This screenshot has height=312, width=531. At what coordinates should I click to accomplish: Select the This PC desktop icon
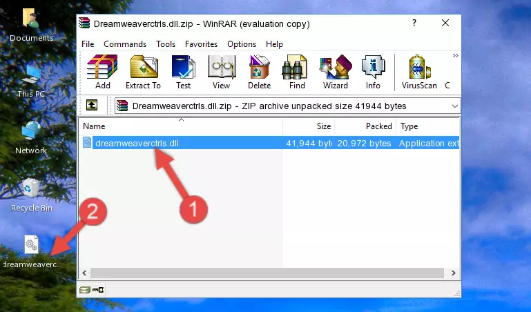[31, 81]
